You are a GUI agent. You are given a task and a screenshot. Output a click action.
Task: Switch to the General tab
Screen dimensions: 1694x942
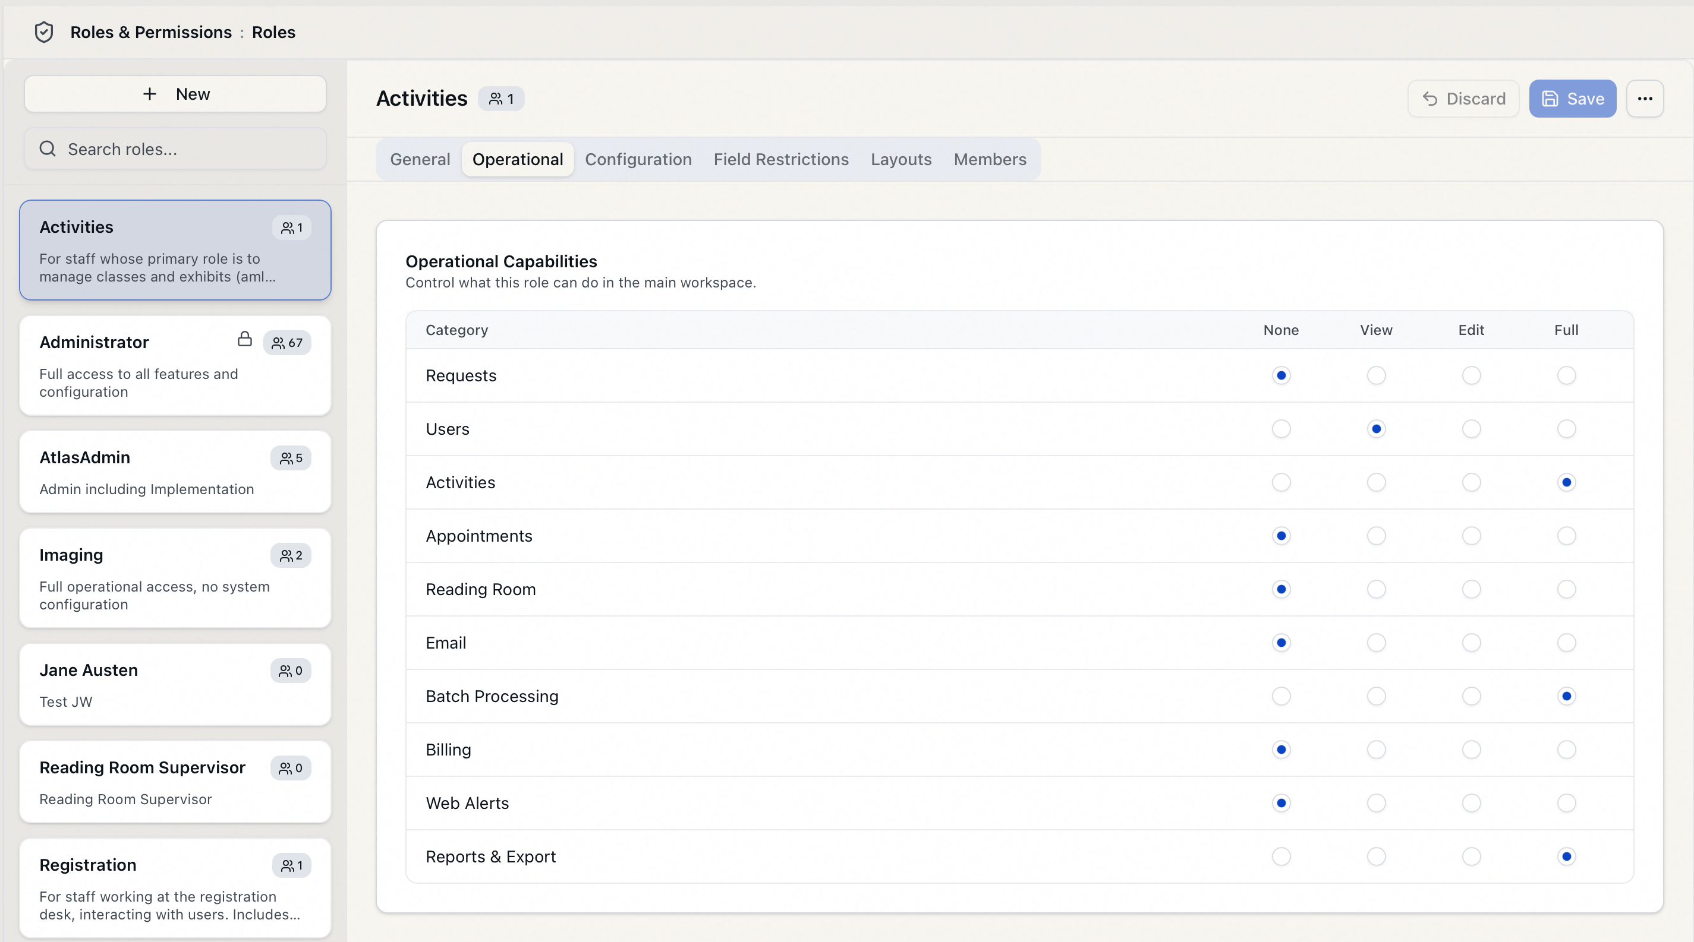(x=420, y=160)
